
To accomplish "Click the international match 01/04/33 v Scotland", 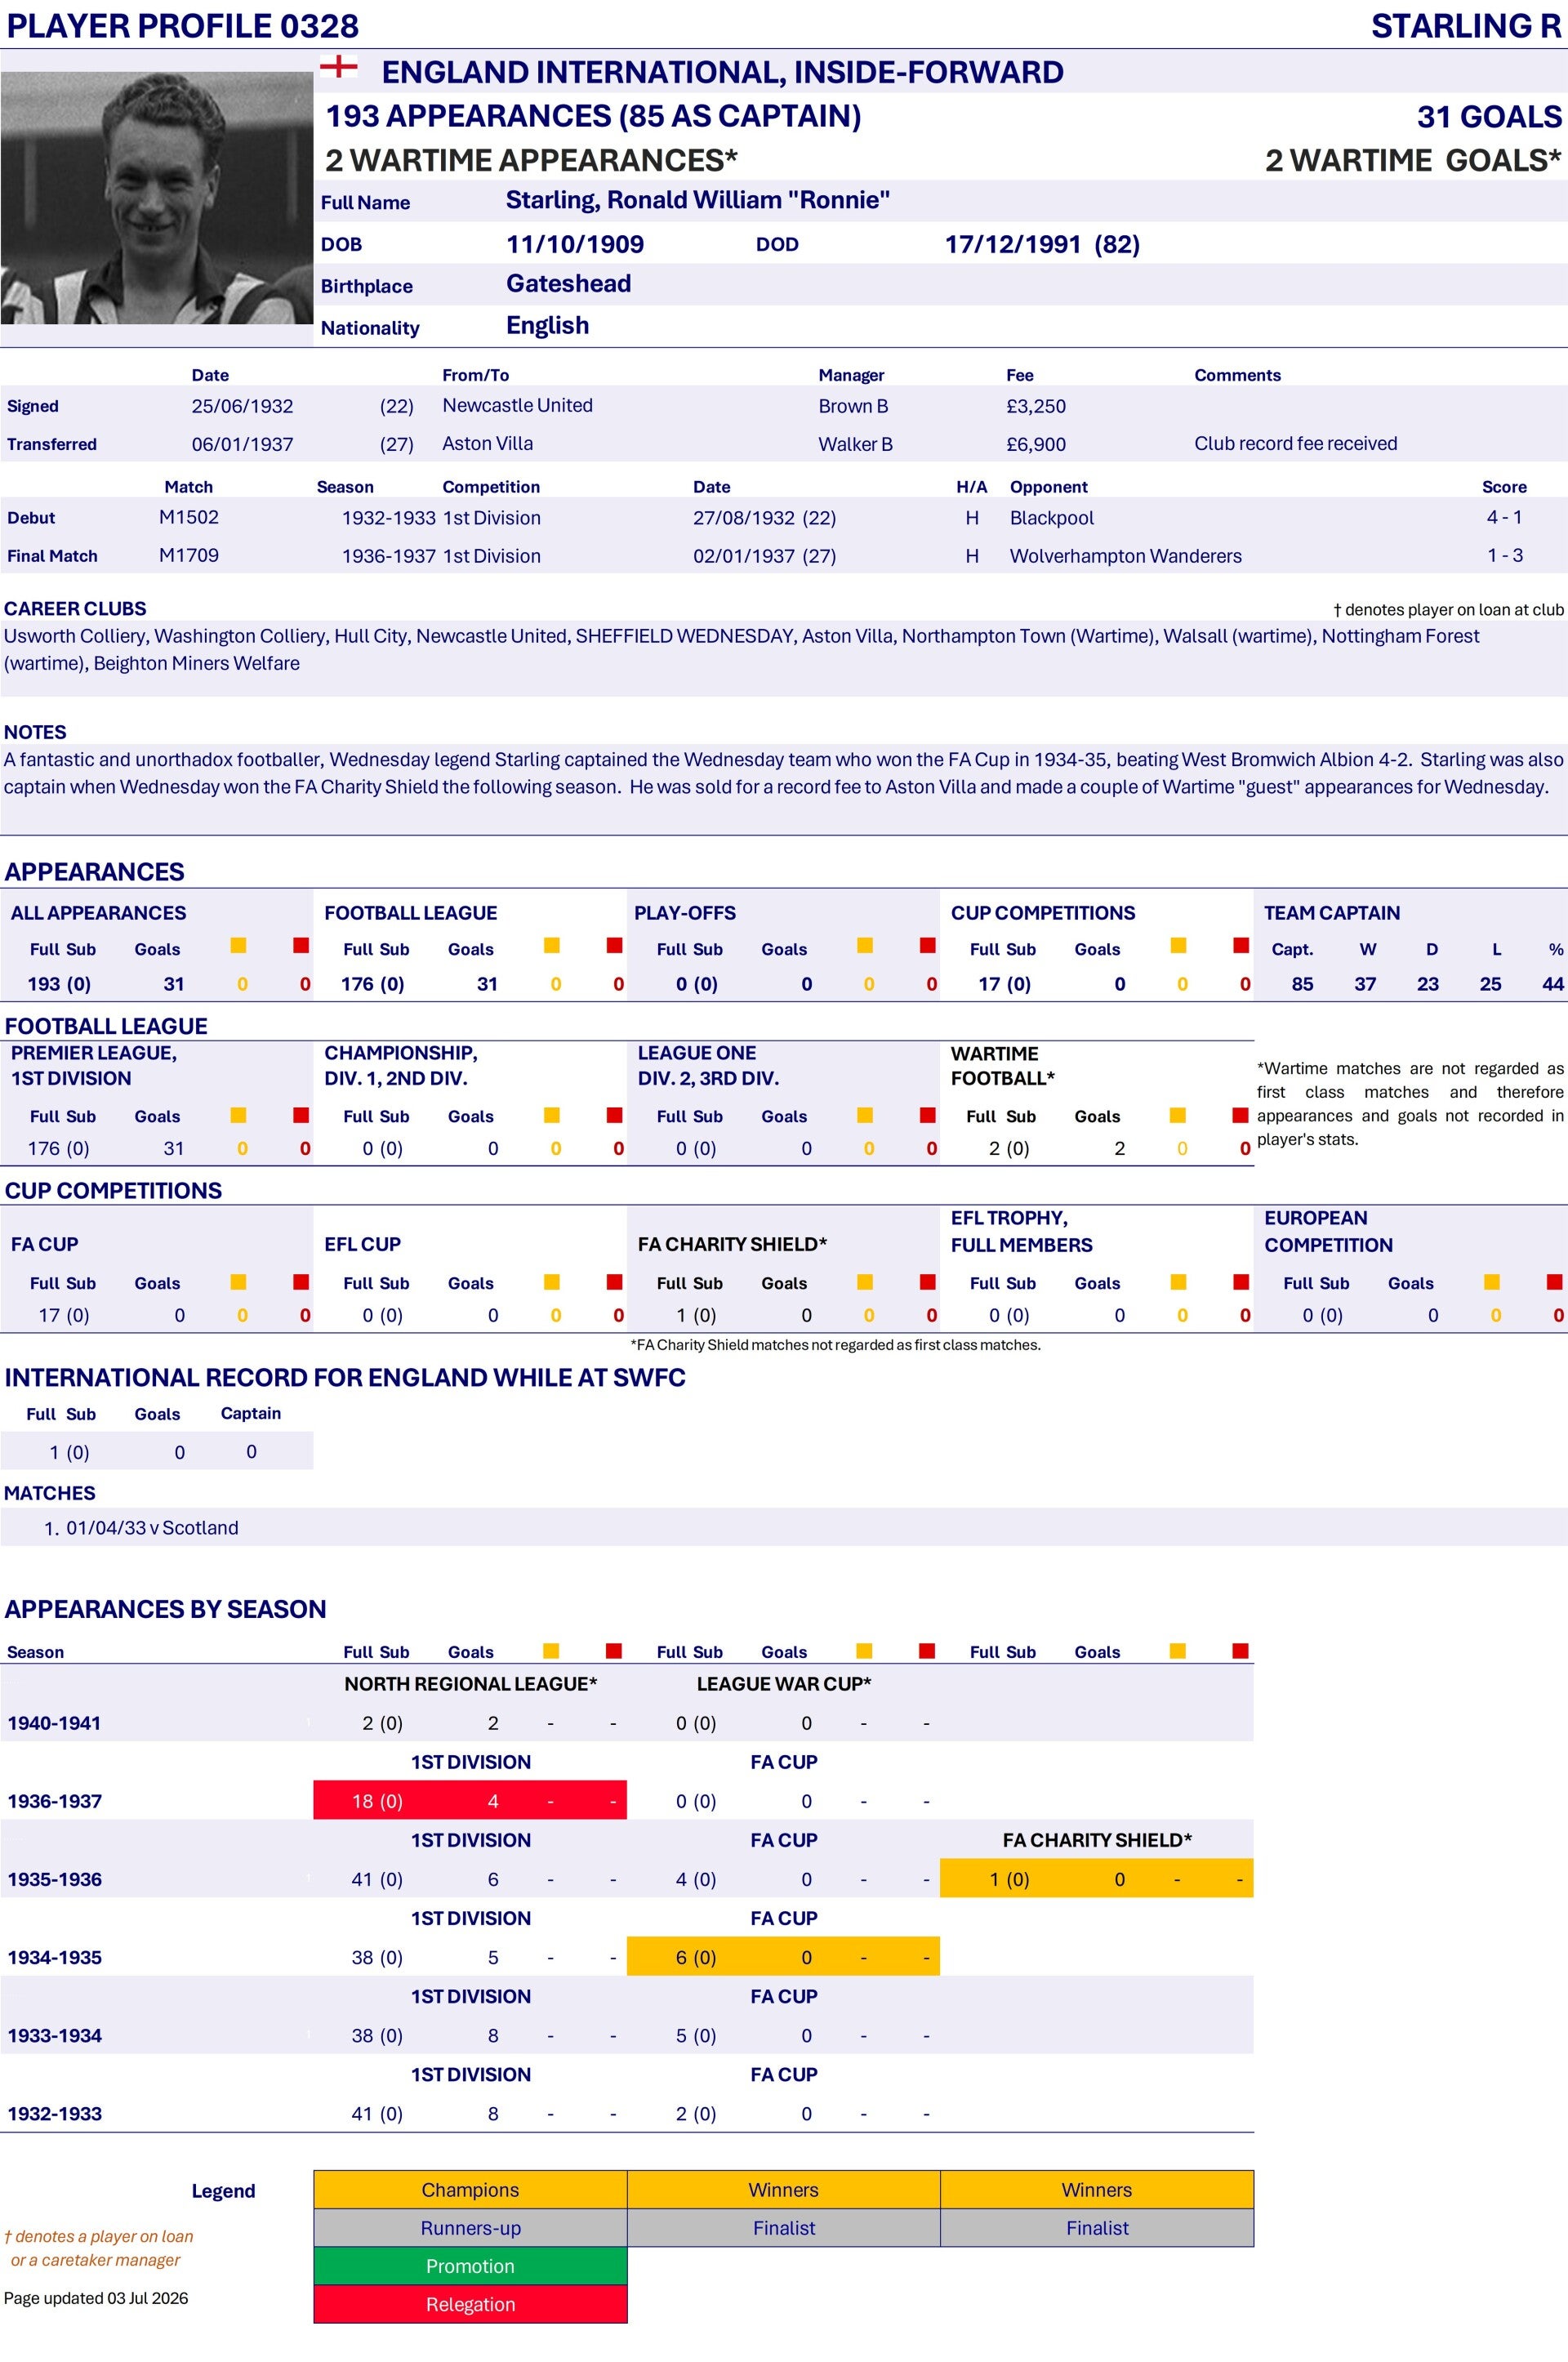I will (x=152, y=1528).
